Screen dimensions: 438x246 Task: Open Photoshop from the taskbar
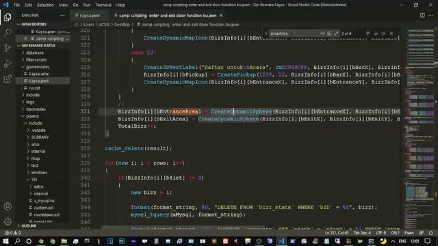[122, 241]
